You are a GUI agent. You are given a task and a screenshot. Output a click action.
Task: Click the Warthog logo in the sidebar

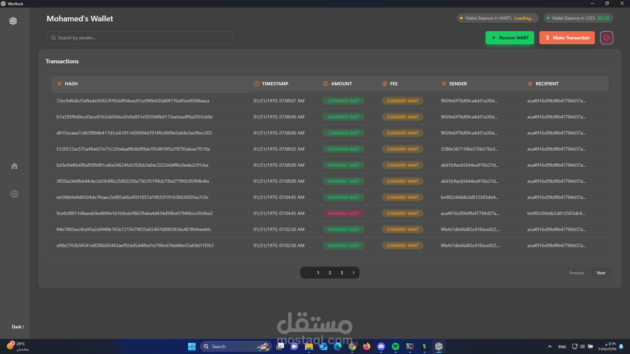pos(13,21)
